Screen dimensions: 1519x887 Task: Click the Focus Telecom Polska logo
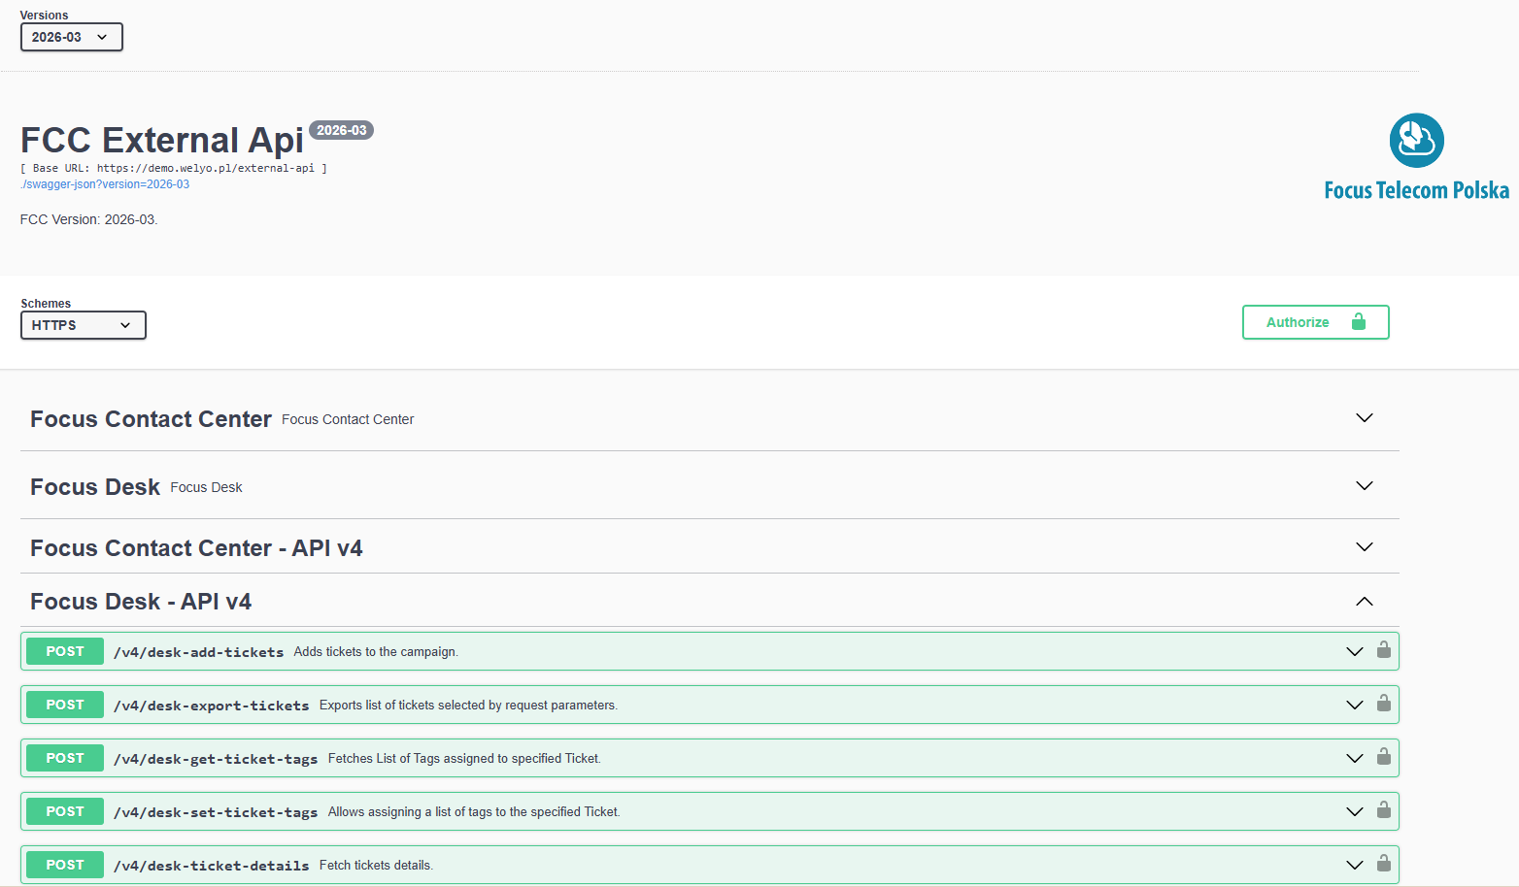[1416, 157]
